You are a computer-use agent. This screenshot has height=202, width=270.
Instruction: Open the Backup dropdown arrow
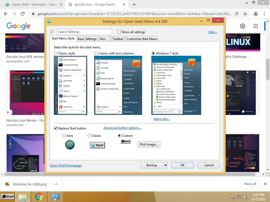tap(165, 165)
